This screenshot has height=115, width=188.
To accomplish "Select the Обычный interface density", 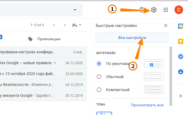I will click(x=99, y=77).
